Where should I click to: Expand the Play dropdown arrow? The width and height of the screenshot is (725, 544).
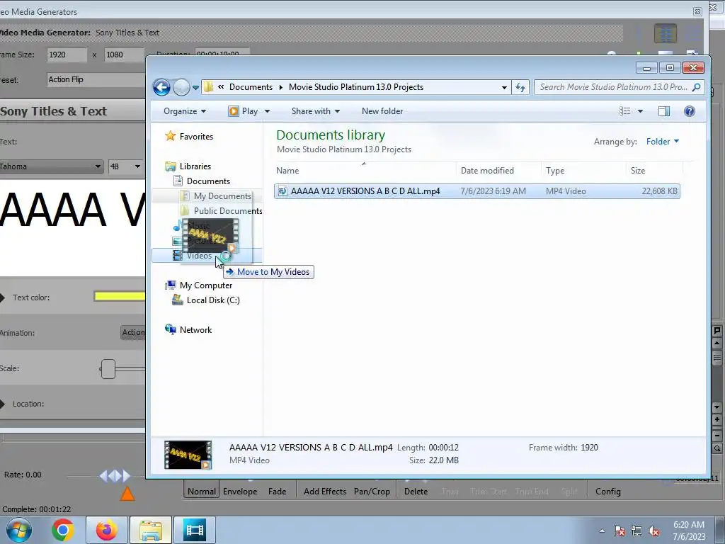click(x=267, y=111)
